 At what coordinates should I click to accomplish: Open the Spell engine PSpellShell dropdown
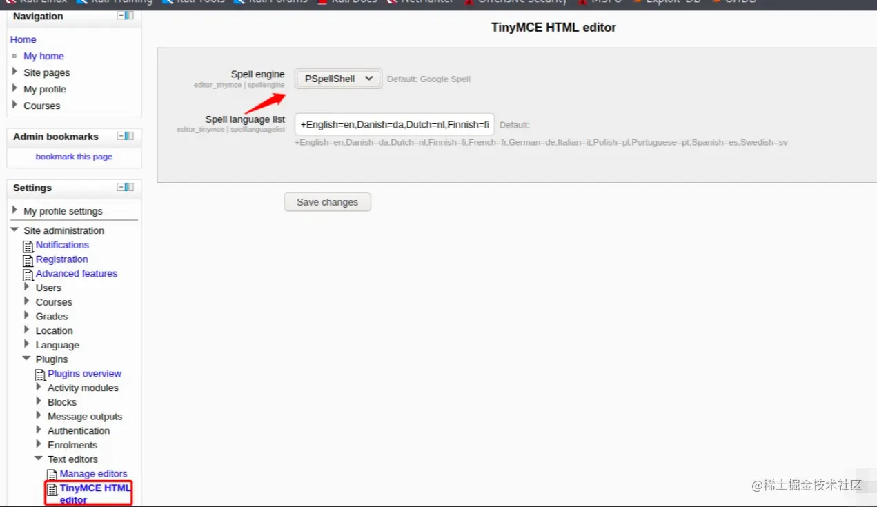(x=338, y=79)
